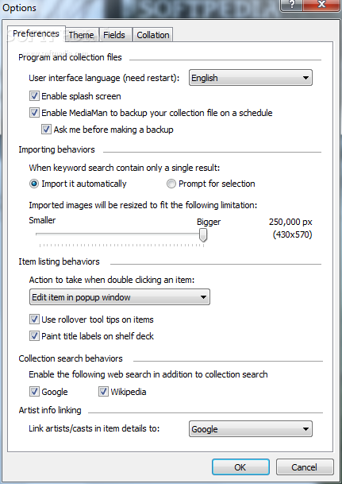Toggle Ask me before making a backup
This screenshot has height=484, width=342.
pos(46,130)
